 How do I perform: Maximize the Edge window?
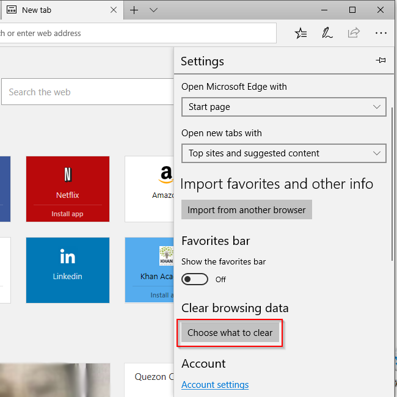pyautogui.click(x=352, y=10)
